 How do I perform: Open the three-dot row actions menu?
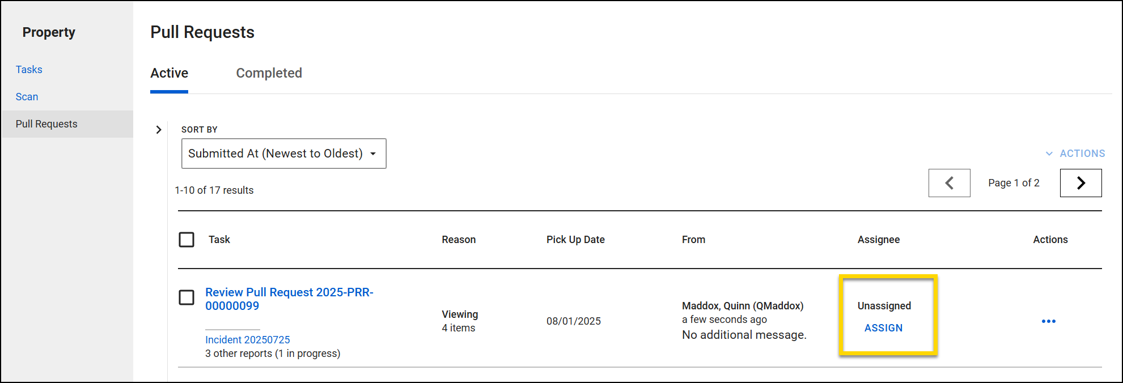click(x=1048, y=321)
